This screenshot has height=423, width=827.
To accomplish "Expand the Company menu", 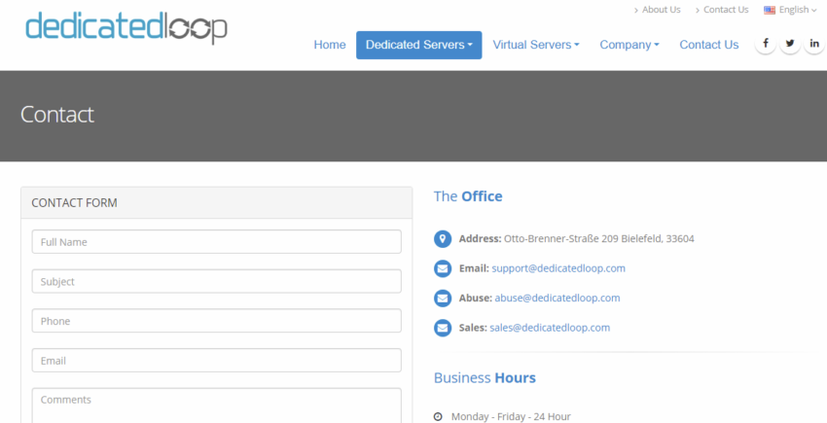I will pos(629,45).
